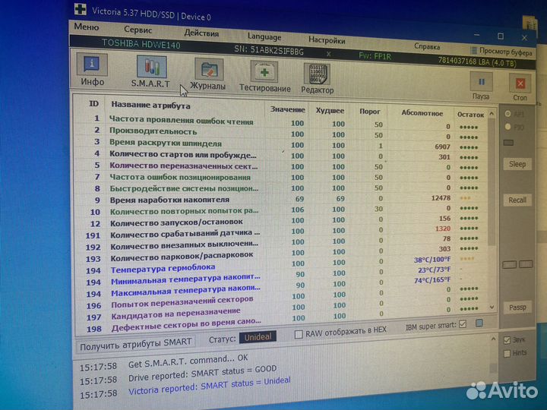Select row Частота проявления ошибок чтения
Screen dimensions: 547x410
(283, 122)
